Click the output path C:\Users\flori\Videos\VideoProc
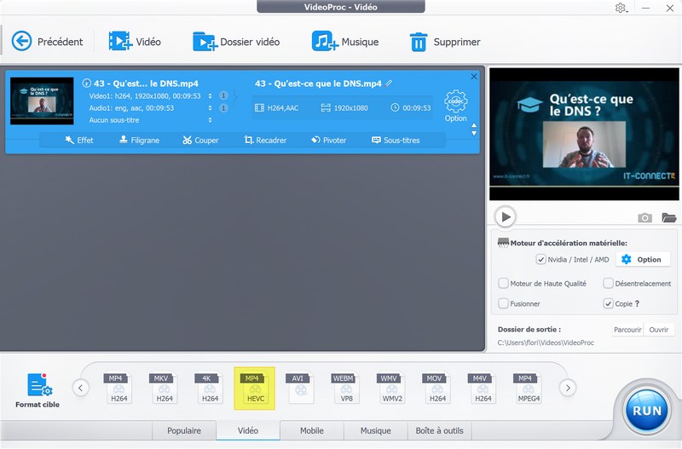This screenshot has height=449, width=682. [x=546, y=343]
